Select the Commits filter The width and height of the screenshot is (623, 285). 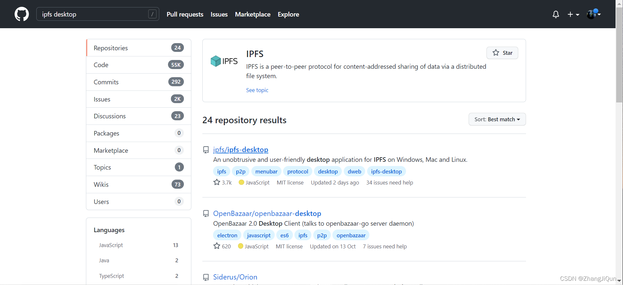tap(139, 82)
